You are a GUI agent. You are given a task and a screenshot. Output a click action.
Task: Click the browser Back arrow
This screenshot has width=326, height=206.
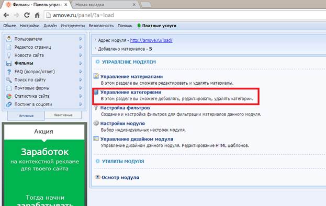(x=6, y=15)
